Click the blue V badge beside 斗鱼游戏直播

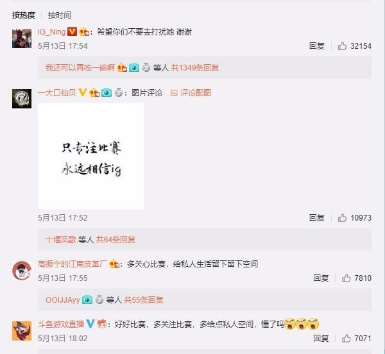(x=90, y=324)
